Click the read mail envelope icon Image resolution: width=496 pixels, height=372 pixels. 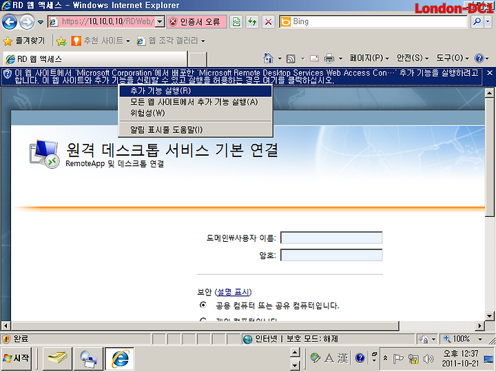coord(314,58)
